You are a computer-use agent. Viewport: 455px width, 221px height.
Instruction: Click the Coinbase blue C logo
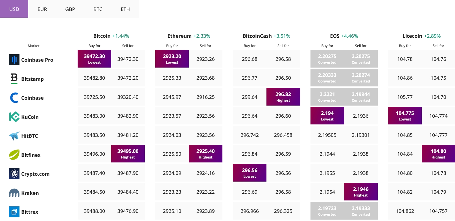14,98
